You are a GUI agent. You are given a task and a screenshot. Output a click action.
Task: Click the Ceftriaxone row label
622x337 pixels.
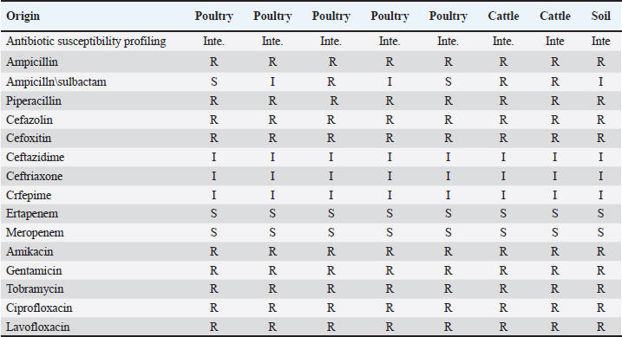pos(34,176)
